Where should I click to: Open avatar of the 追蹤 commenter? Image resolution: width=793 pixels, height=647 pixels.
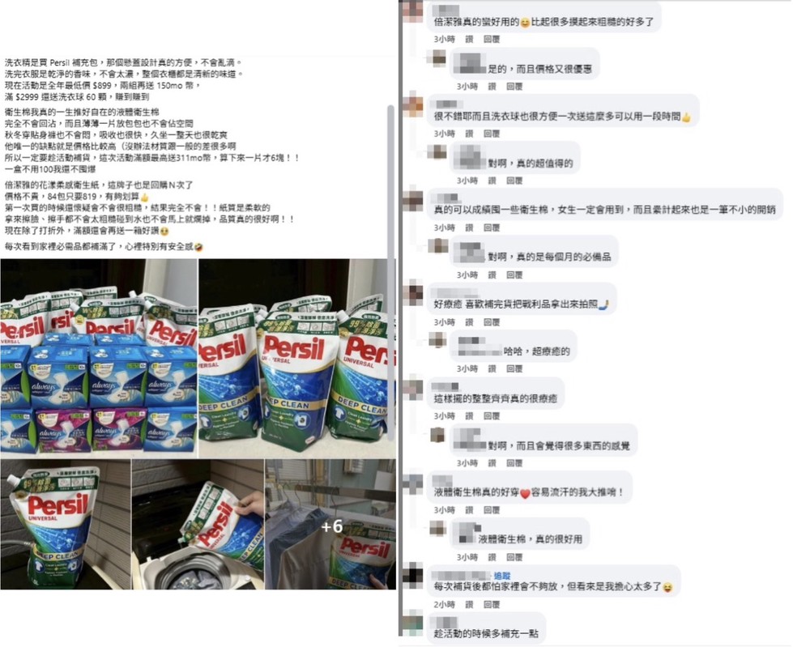click(x=413, y=577)
